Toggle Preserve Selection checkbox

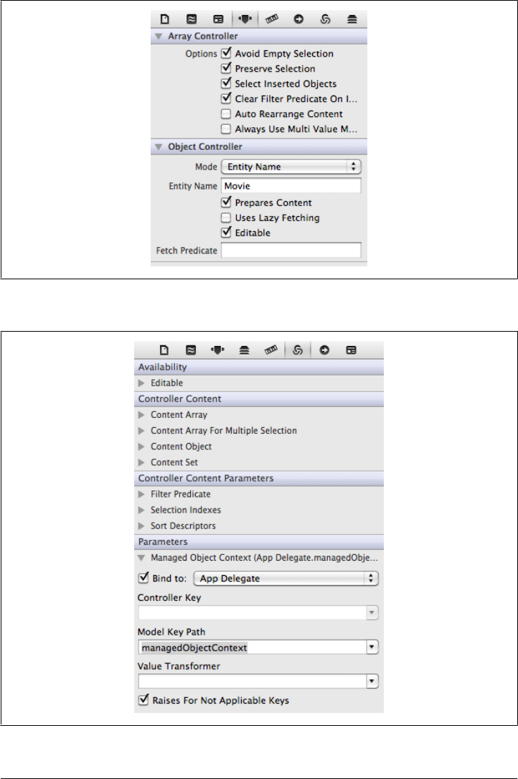click(226, 68)
